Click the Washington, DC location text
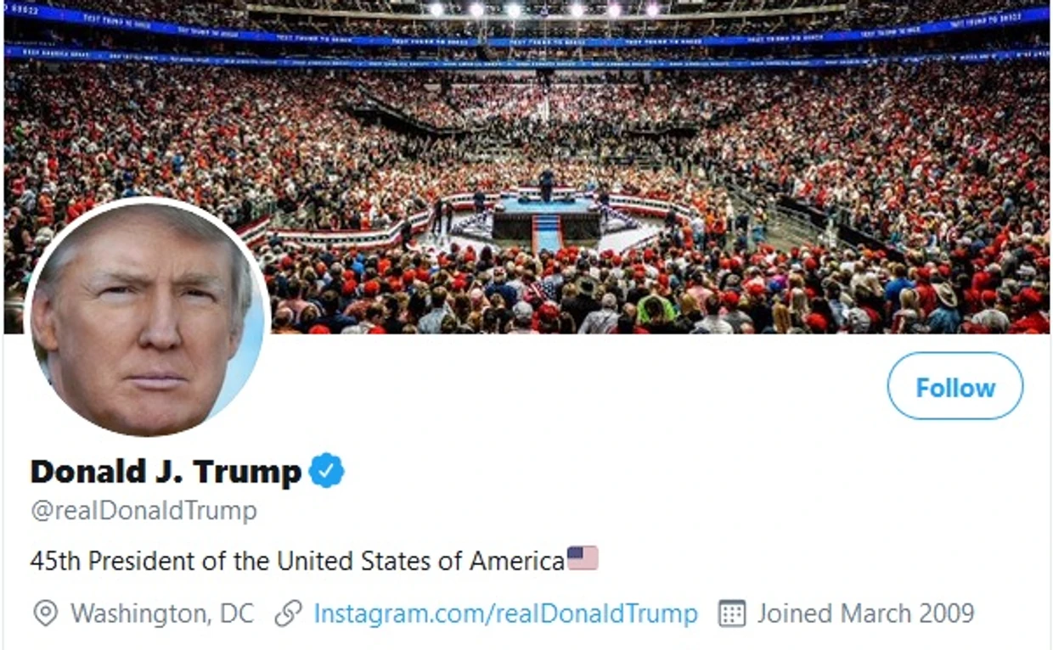1053x650 pixels. click(161, 614)
